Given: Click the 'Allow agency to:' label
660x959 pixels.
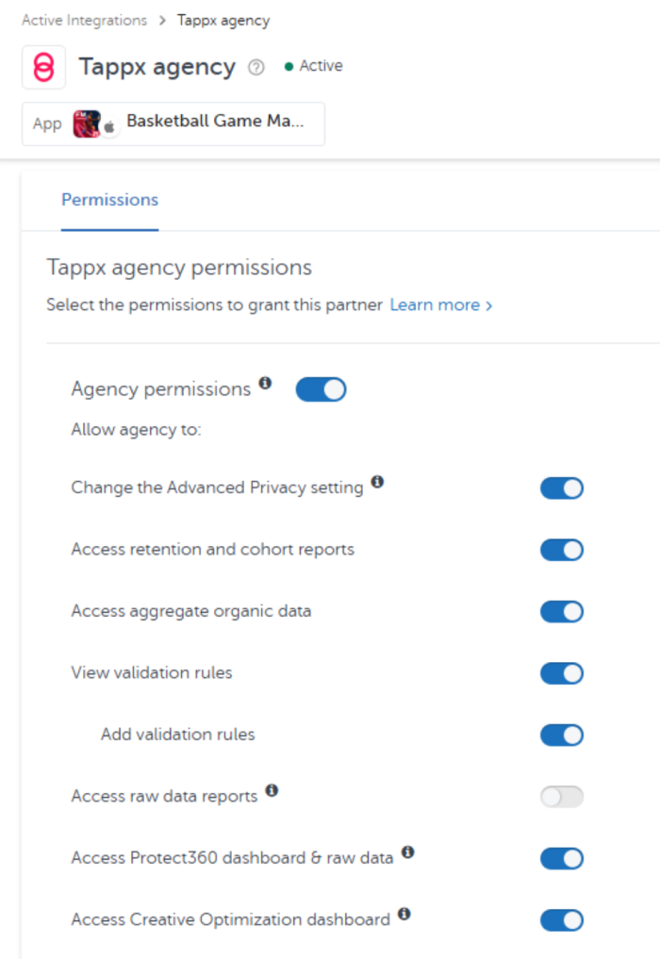Looking at the screenshot, I should click(136, 430).
